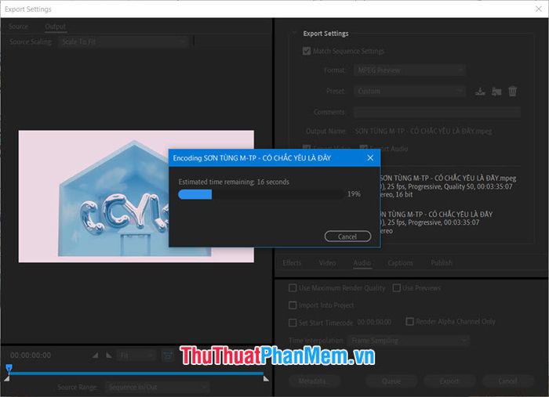
Task: Toggle Match Sequence Settings checkbox
Action: [307, 52]
